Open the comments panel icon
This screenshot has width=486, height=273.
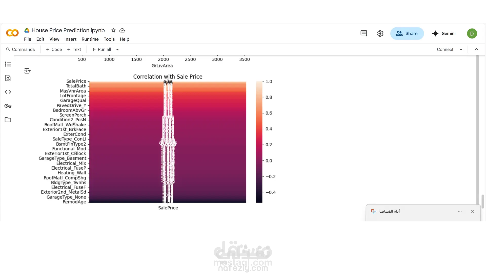click(364, 33)
